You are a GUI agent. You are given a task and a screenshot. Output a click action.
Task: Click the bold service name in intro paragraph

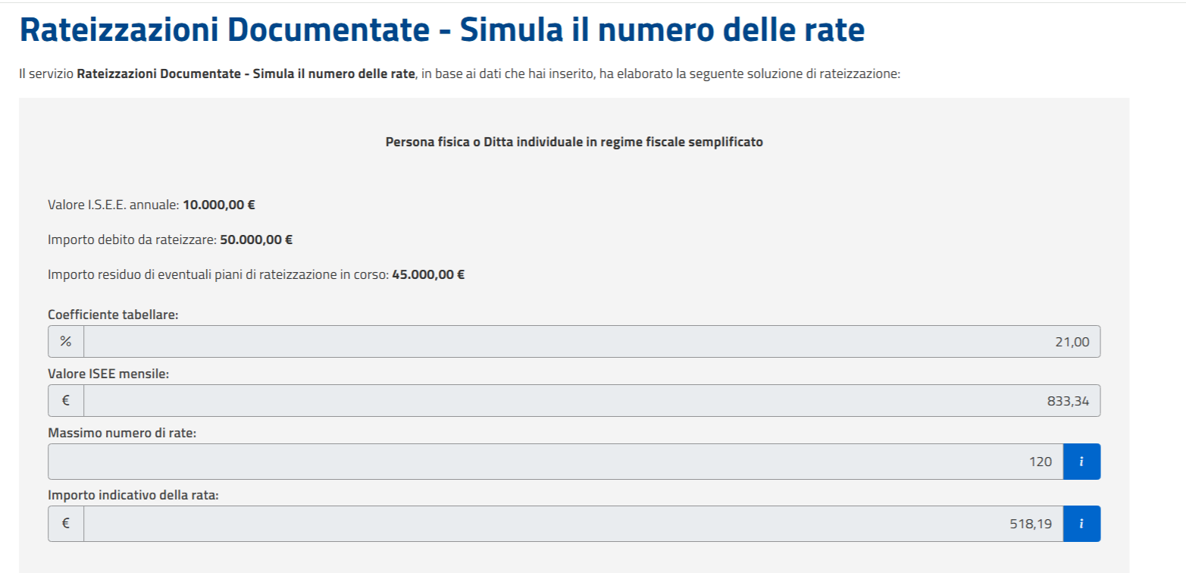pos(246,75)
